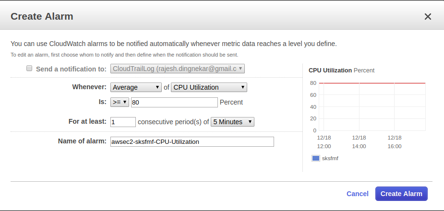This screenshot has width=444, height=211.
Task: Click the CPU Utilization chart title
Action: [330, 70]
